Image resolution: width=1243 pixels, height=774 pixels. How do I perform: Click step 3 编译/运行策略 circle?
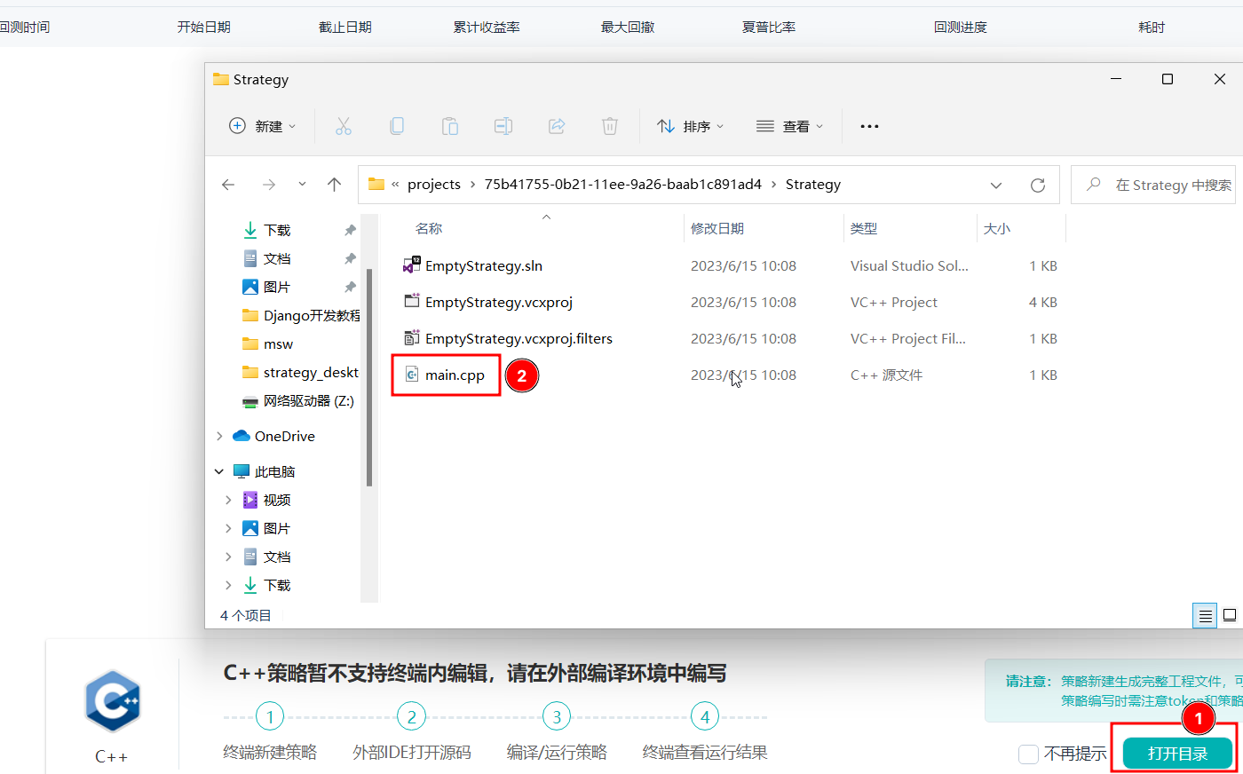tap(557, 716)
